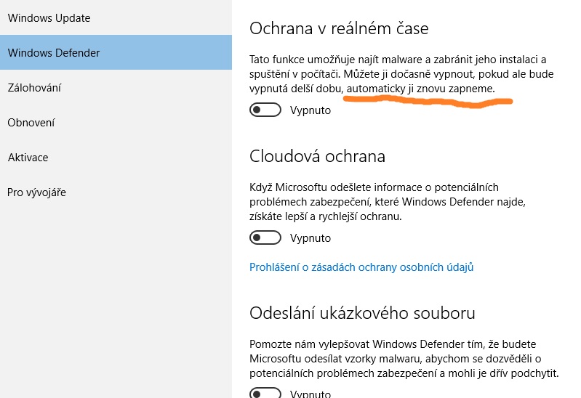Click the orange hand-drawn underline
581x398 pixels.
(428, 101)
